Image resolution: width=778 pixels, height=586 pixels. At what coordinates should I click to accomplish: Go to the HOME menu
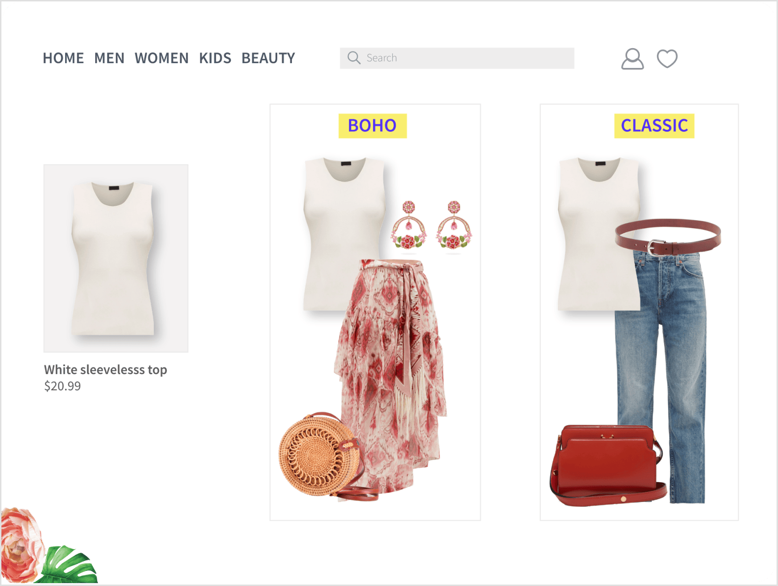coord(63,58)
